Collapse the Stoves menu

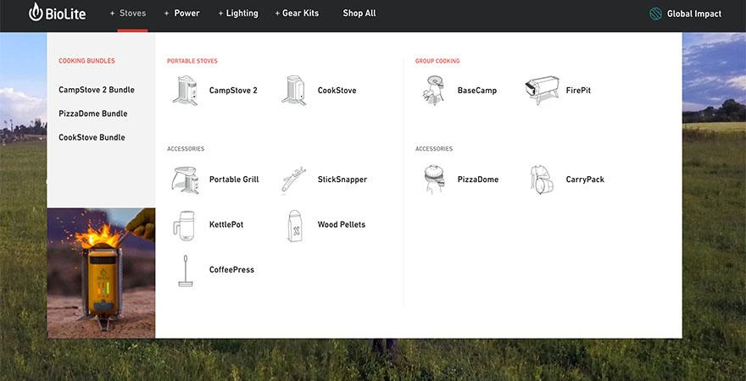pos(128,14)
